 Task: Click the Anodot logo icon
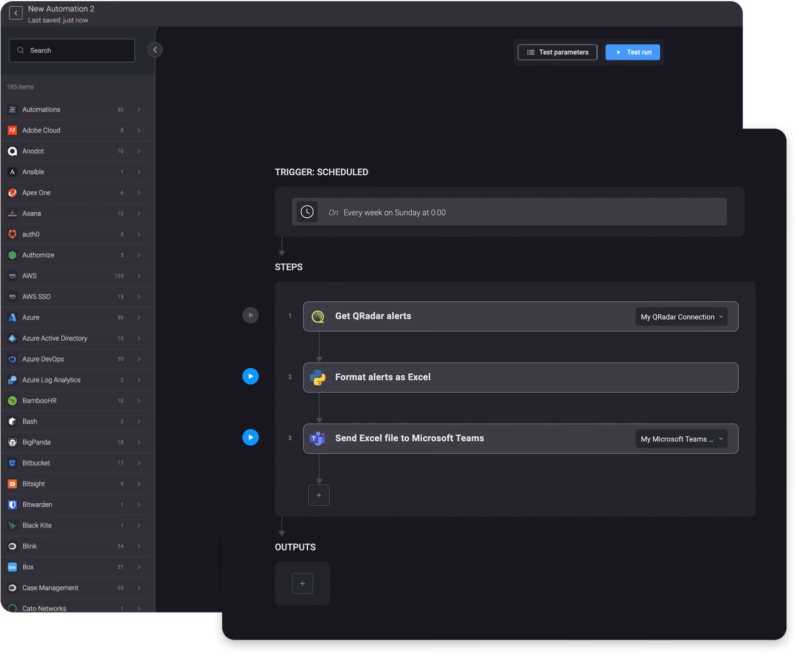13,151
